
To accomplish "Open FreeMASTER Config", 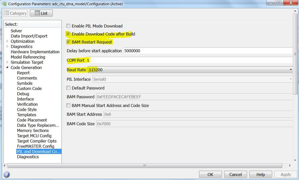I will click(x=36, y=146).
